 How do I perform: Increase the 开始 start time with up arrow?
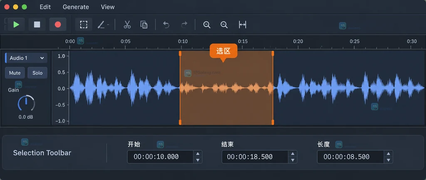click(198, 154)
